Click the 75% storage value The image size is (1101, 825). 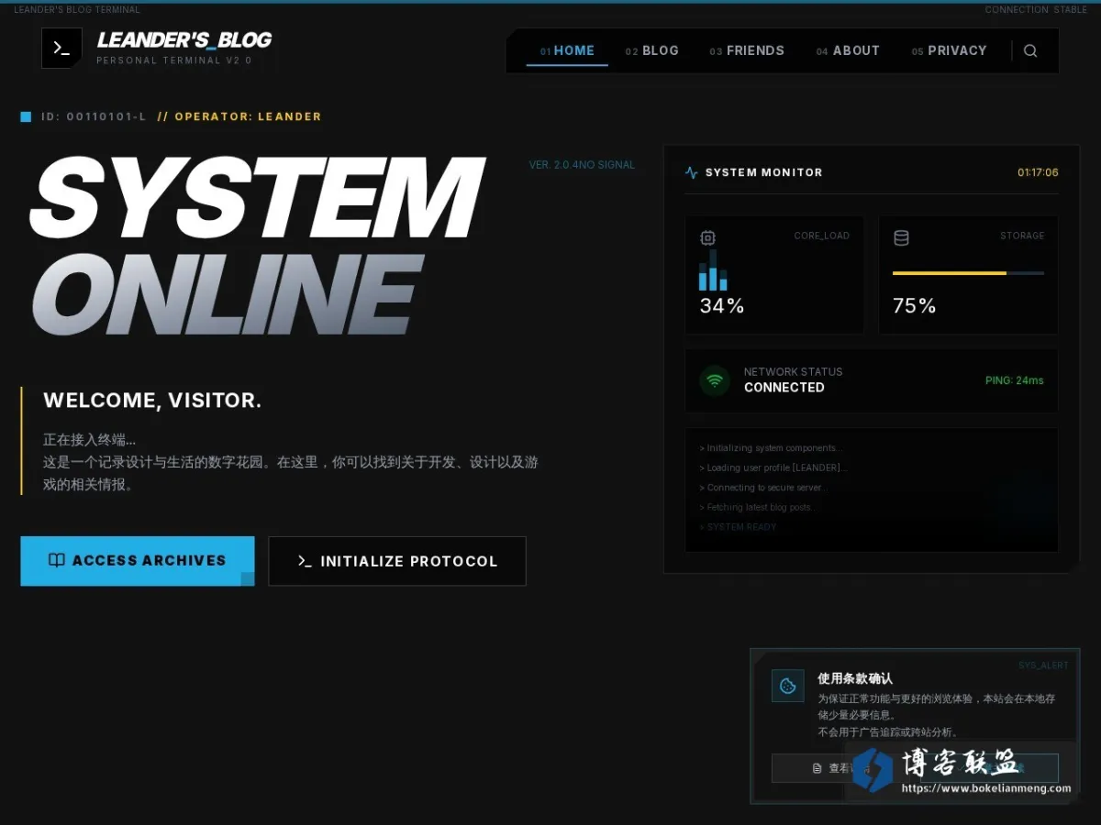[915, 306]
